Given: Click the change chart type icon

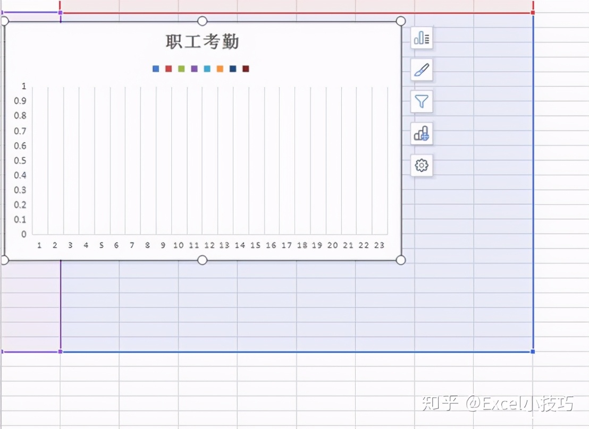Looking at the screenshot, I should 421,133.
